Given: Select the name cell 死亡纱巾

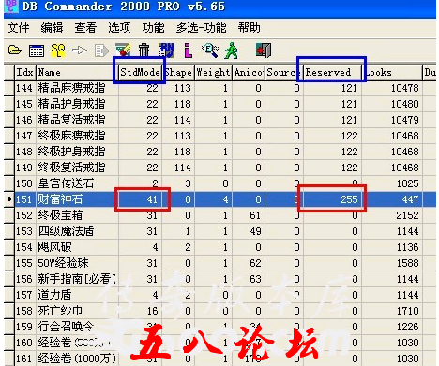Looking at the screenshot, I should [77, 311].
